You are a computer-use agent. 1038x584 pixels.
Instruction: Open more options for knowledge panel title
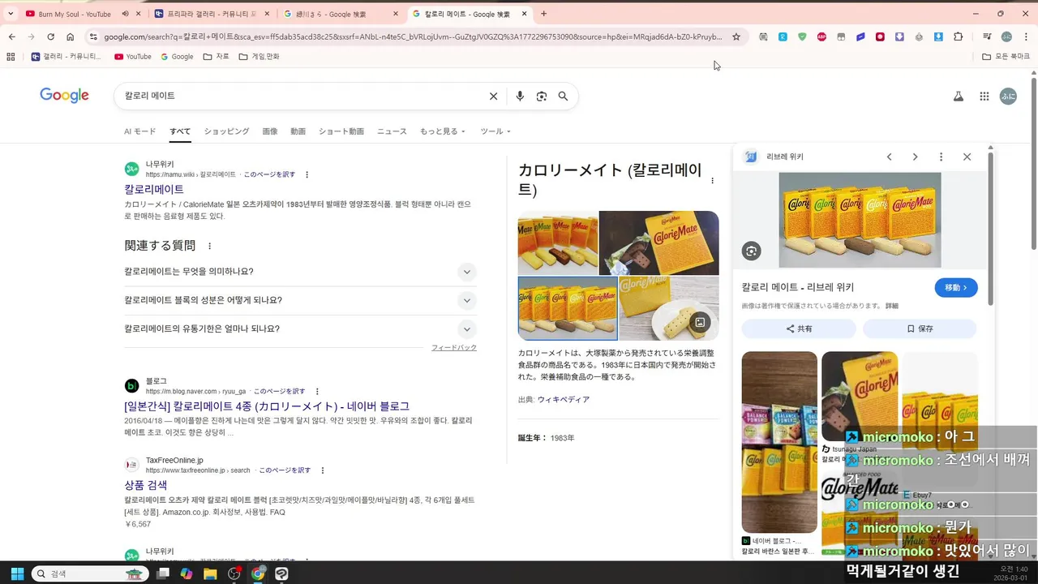coord(713,181)
